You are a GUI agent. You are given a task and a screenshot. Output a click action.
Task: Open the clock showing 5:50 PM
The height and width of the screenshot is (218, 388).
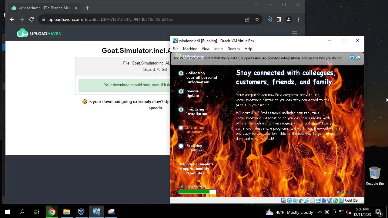(x=362, y=212)
